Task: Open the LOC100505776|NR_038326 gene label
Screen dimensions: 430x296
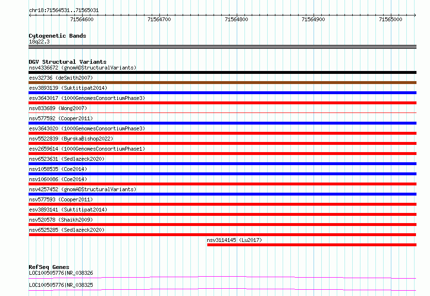Action: (x=61, y=273)
